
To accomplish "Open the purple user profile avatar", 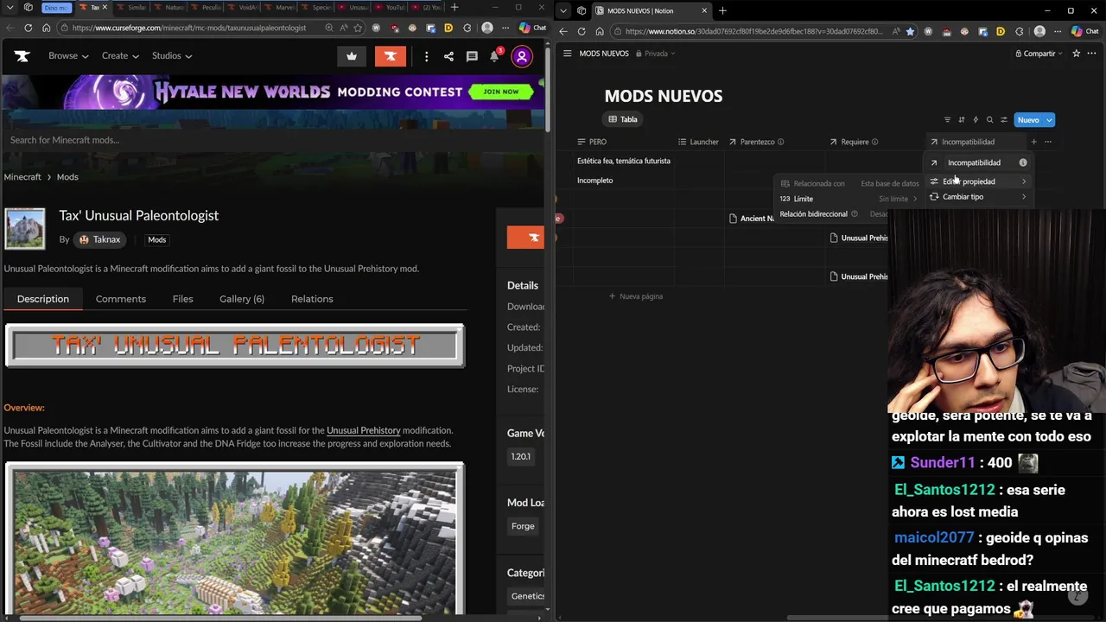I will click(x=522, y=56).
